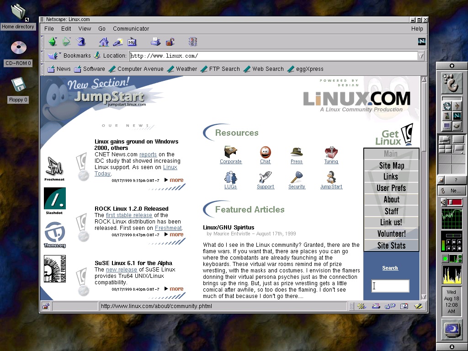This screenshot has height=351, width=468.
Task: Open Security padlock toolbar icon
Action: [170, 42]
